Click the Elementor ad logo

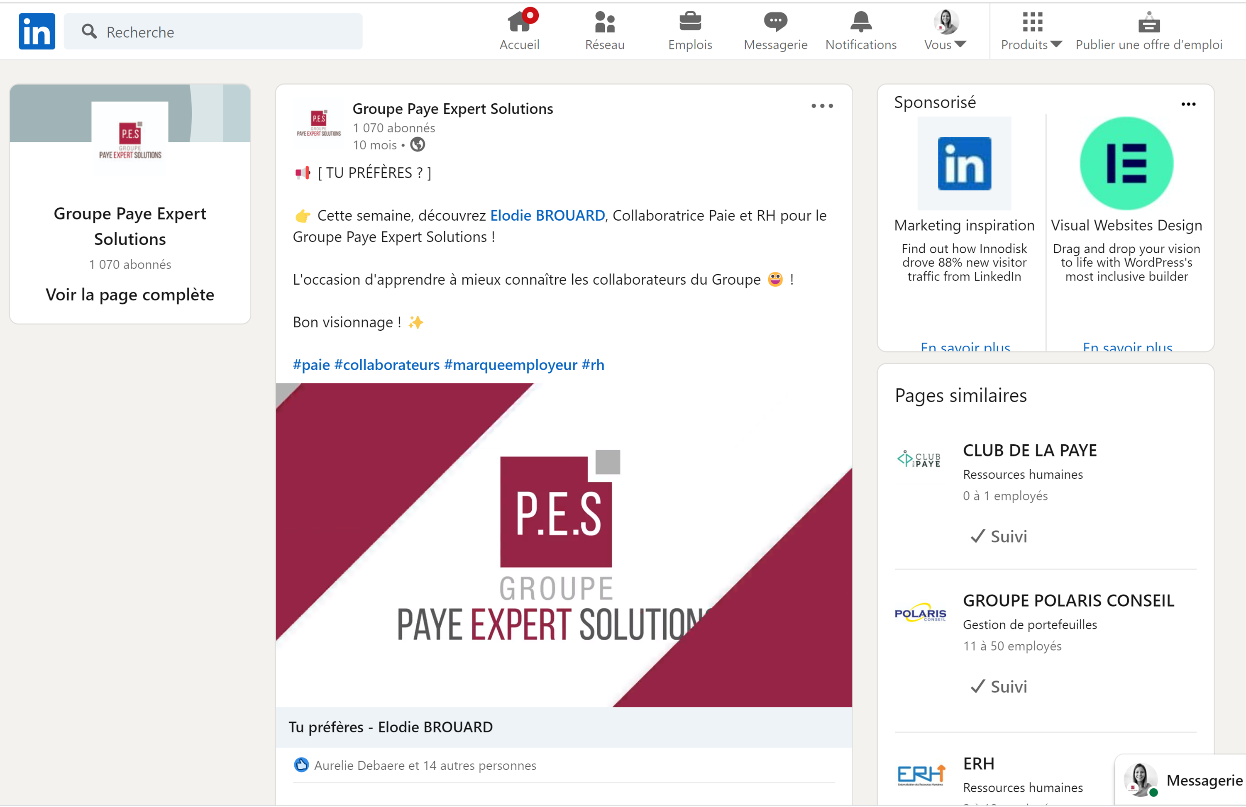coord(1126,163)
